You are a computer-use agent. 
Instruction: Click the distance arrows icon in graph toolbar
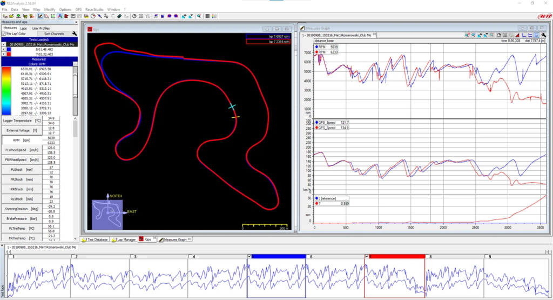(x=505, y=35)
